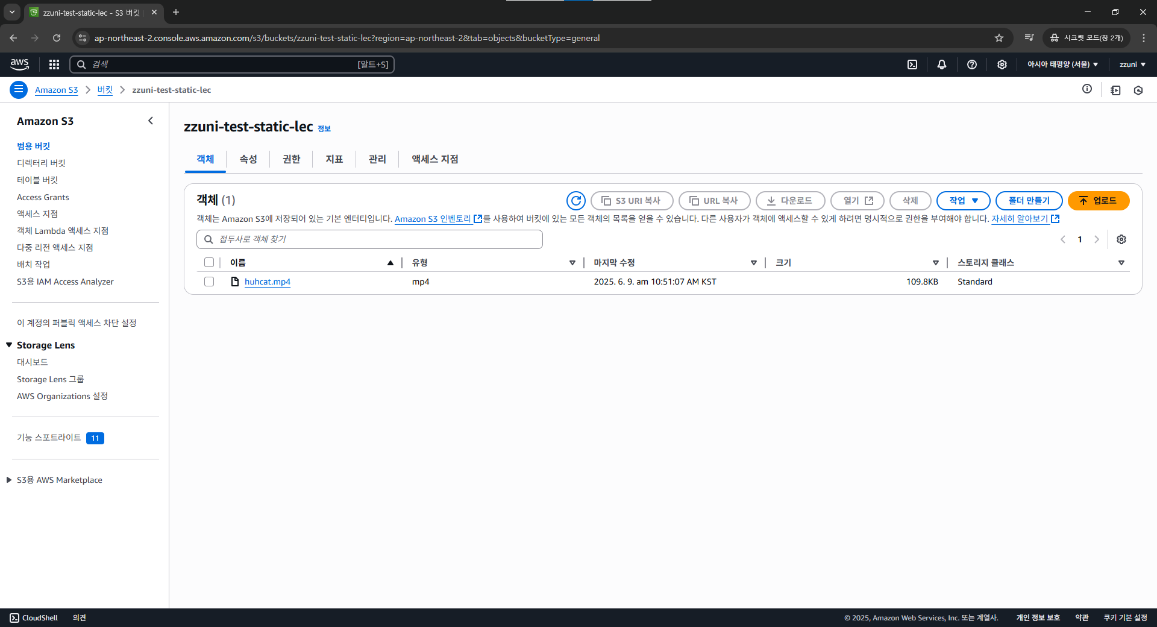Go to previous page of objects
Screen dimensions: 1157x627
tap(1063, 239)
